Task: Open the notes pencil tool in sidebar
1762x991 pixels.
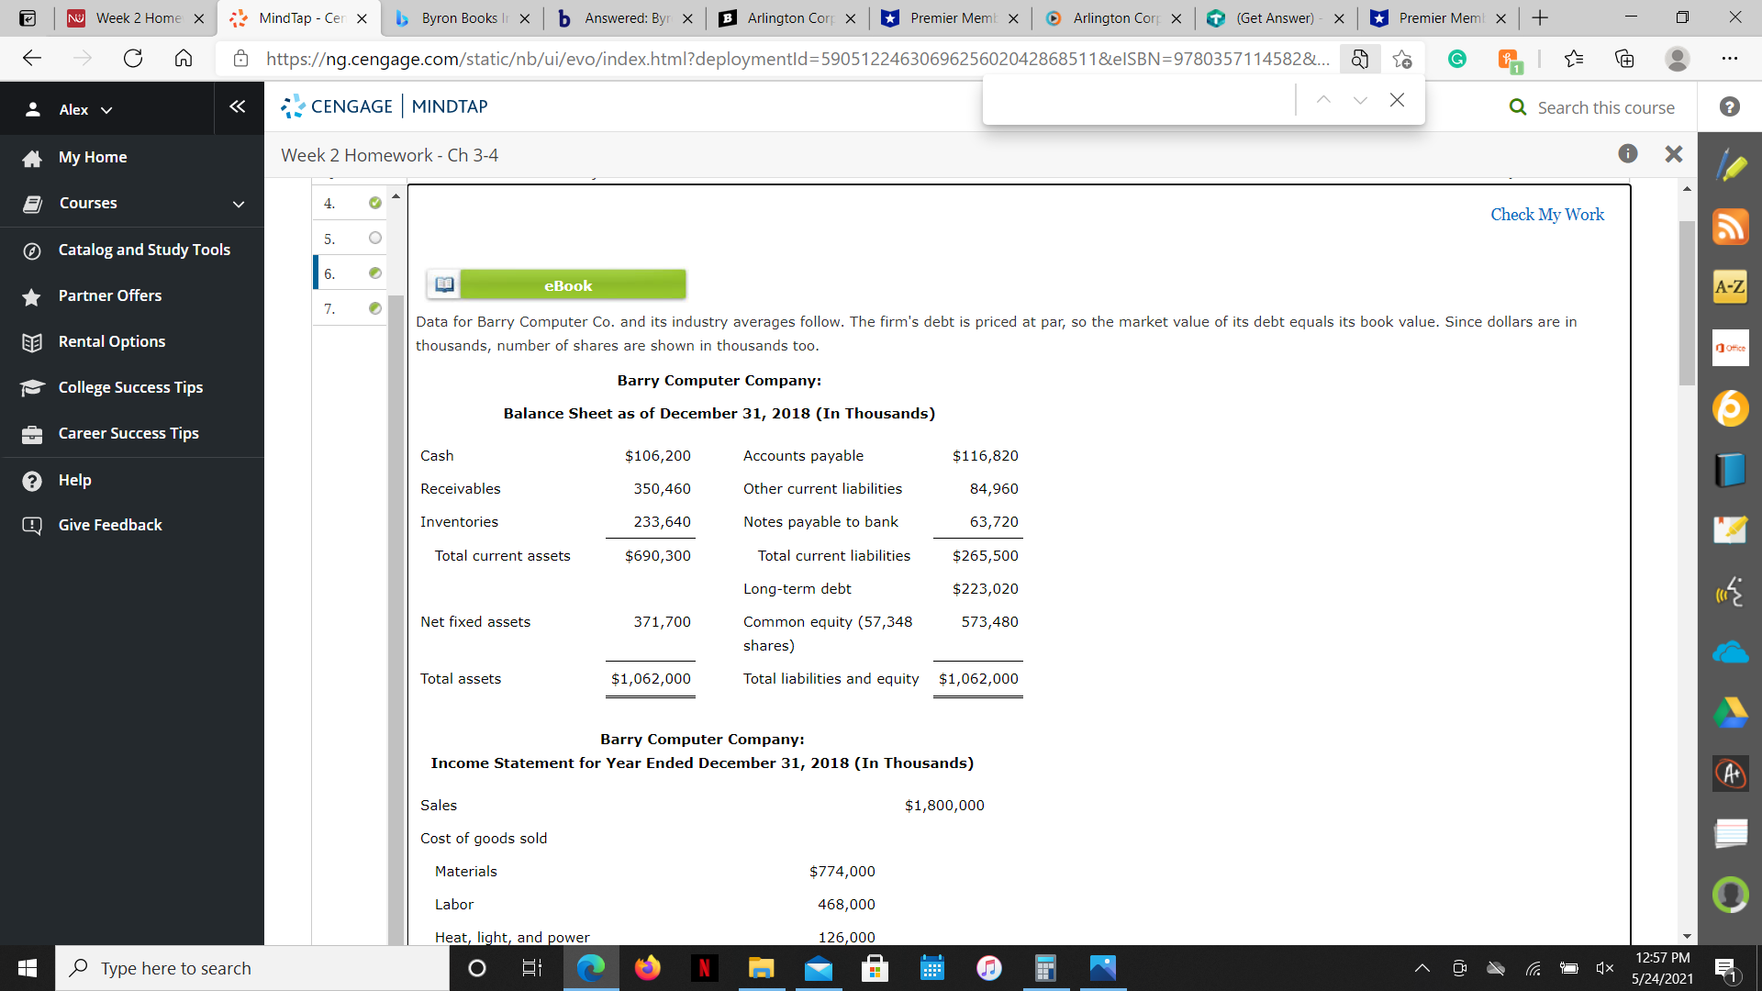Action: coord(1731,165)
